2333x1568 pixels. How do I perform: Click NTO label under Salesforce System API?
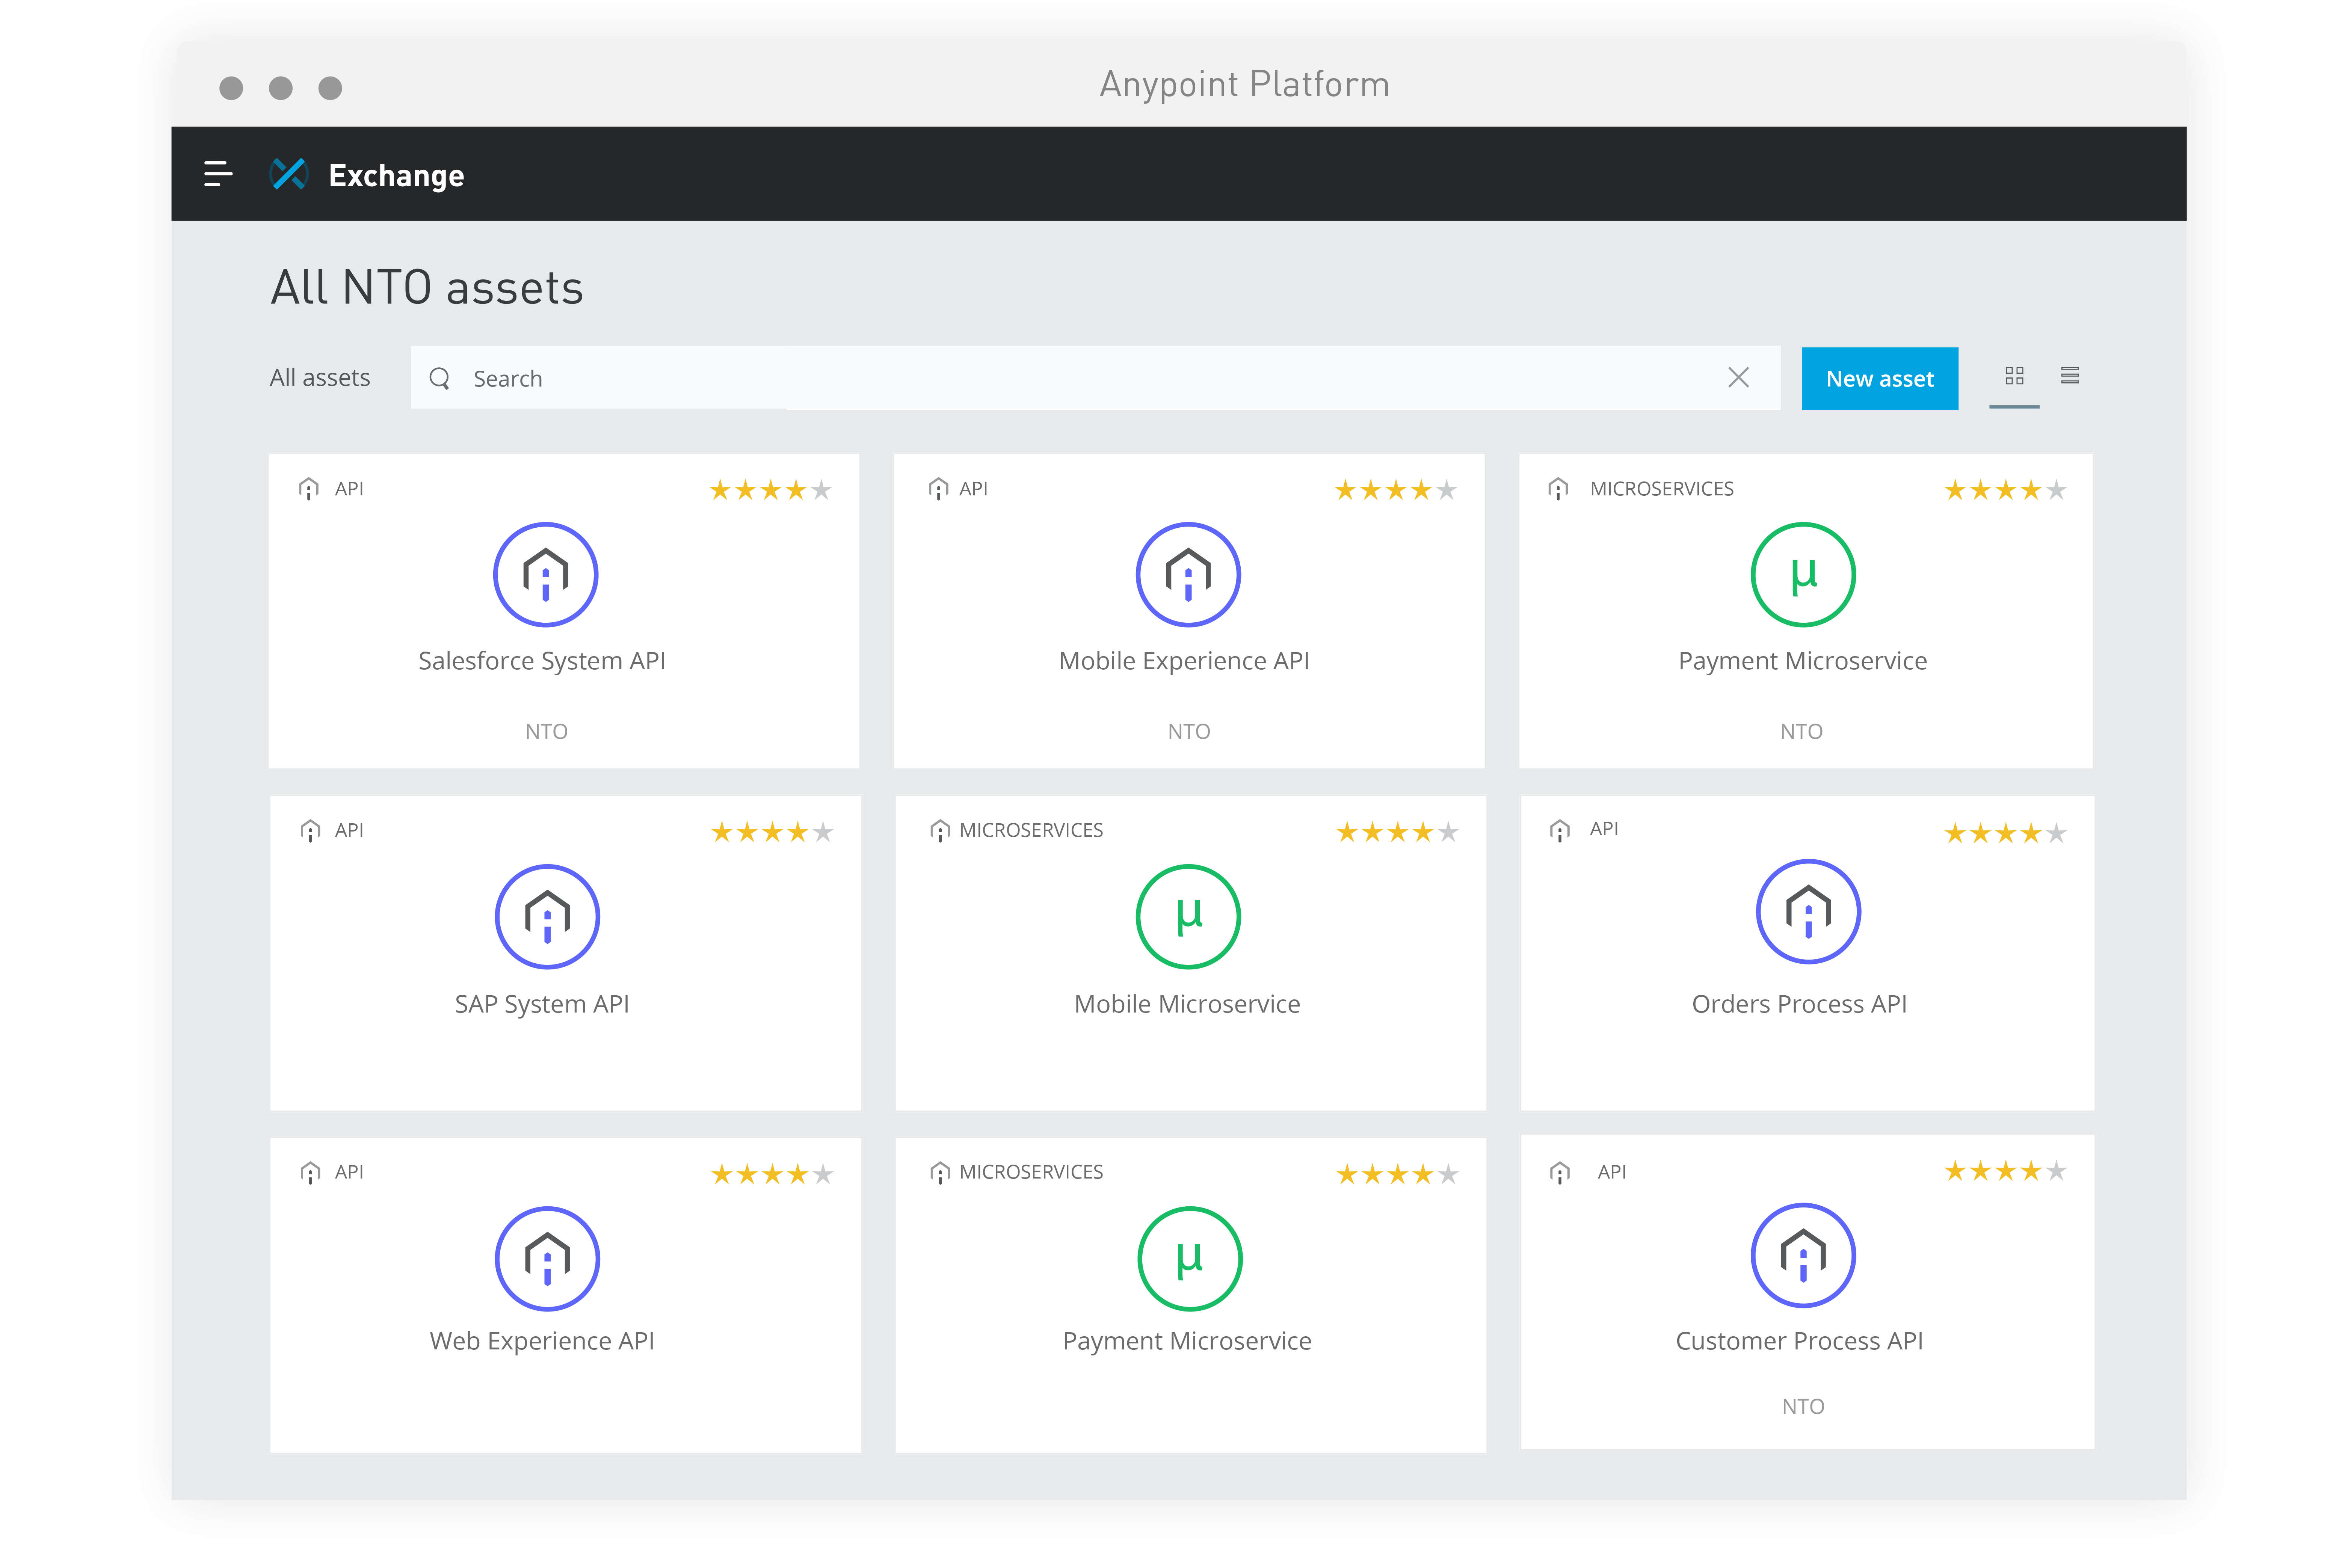click(x=546, y=732)
